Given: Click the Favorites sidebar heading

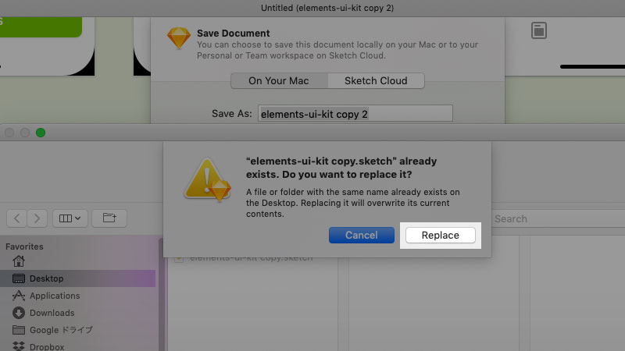Looking at the screenshot, I should pyautogui.click(x=24, y=246).
